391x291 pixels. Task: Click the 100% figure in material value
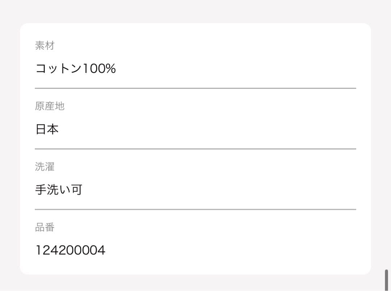[99, 68]
